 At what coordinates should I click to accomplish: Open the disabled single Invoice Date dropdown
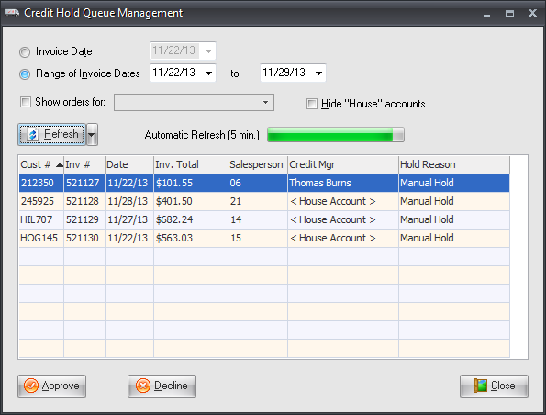[208, 50]
